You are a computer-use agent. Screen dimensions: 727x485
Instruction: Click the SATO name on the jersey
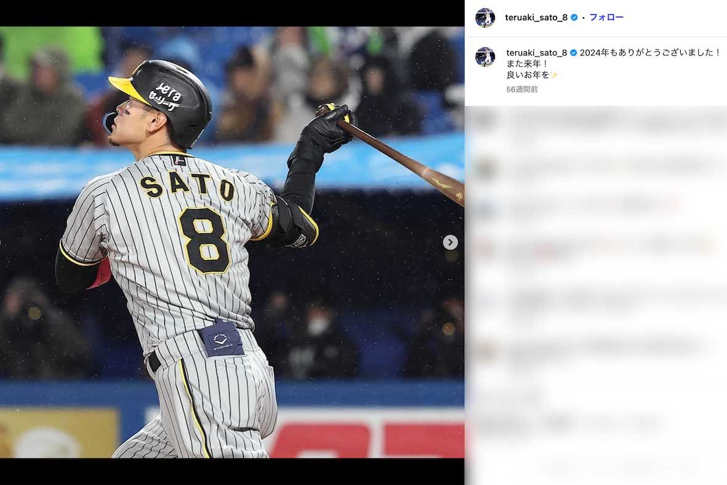click(x=187, y=186)
